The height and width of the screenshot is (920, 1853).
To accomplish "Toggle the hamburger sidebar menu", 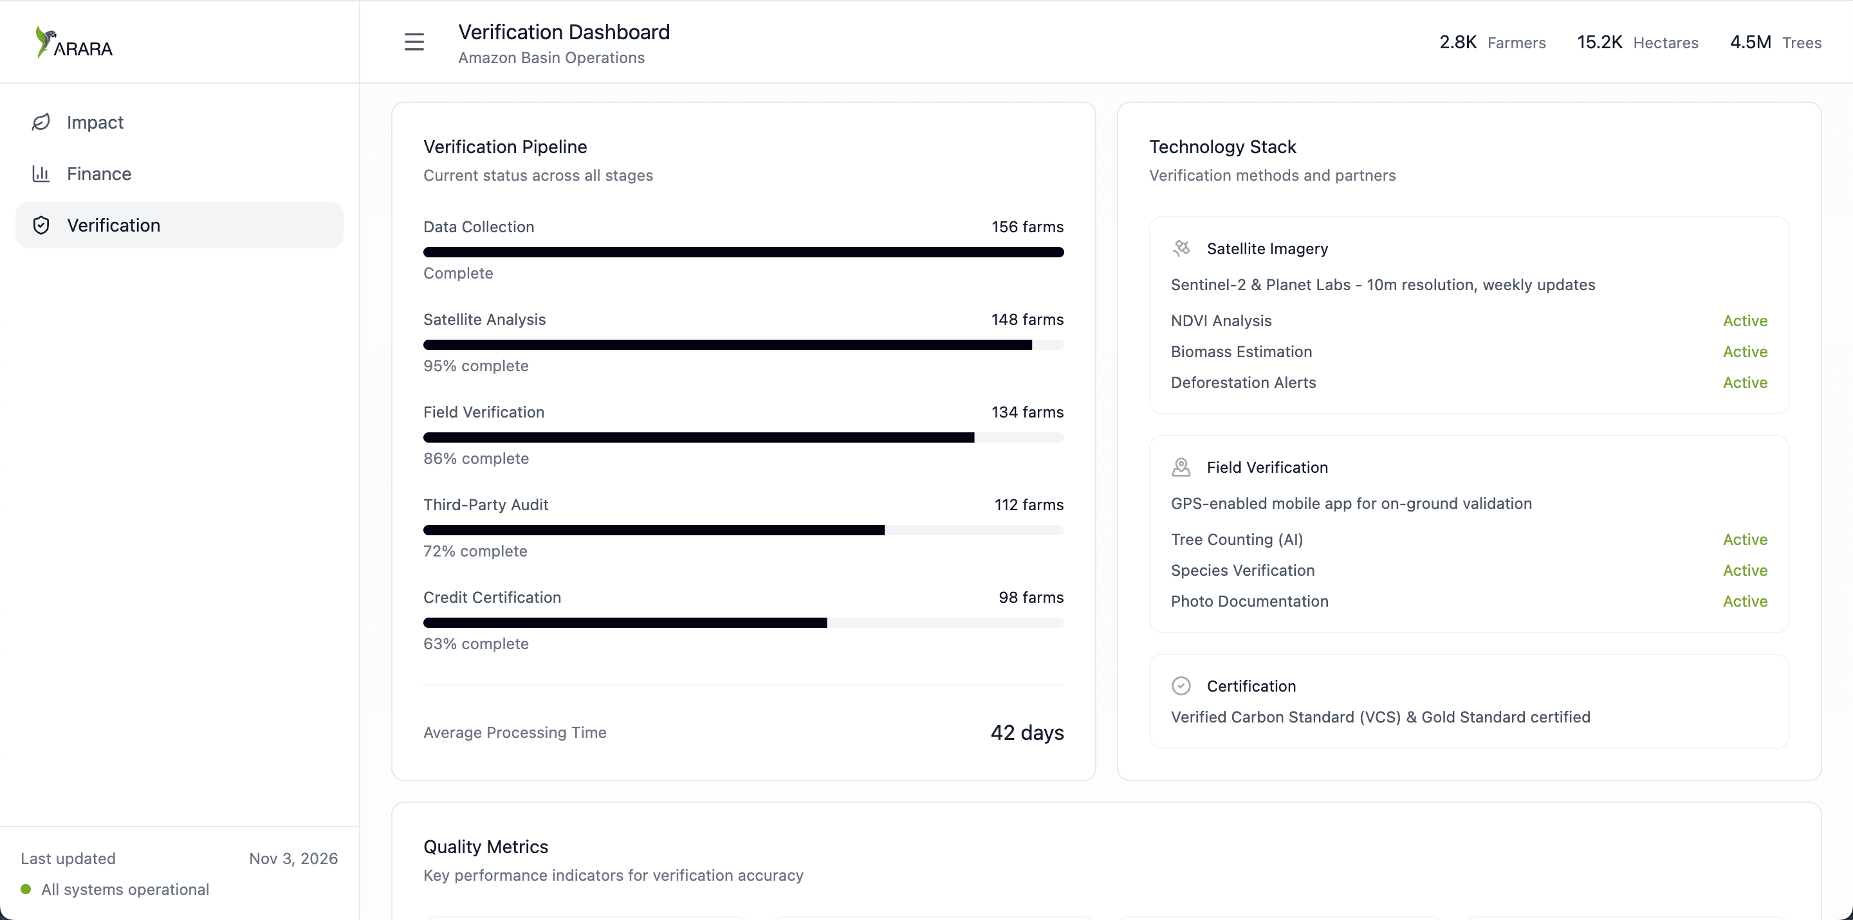I will (x=414, y=42).
